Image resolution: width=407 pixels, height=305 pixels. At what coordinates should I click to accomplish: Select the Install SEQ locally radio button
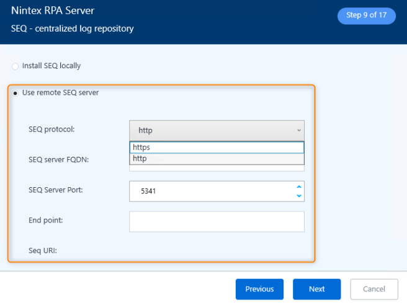[15, 66]
